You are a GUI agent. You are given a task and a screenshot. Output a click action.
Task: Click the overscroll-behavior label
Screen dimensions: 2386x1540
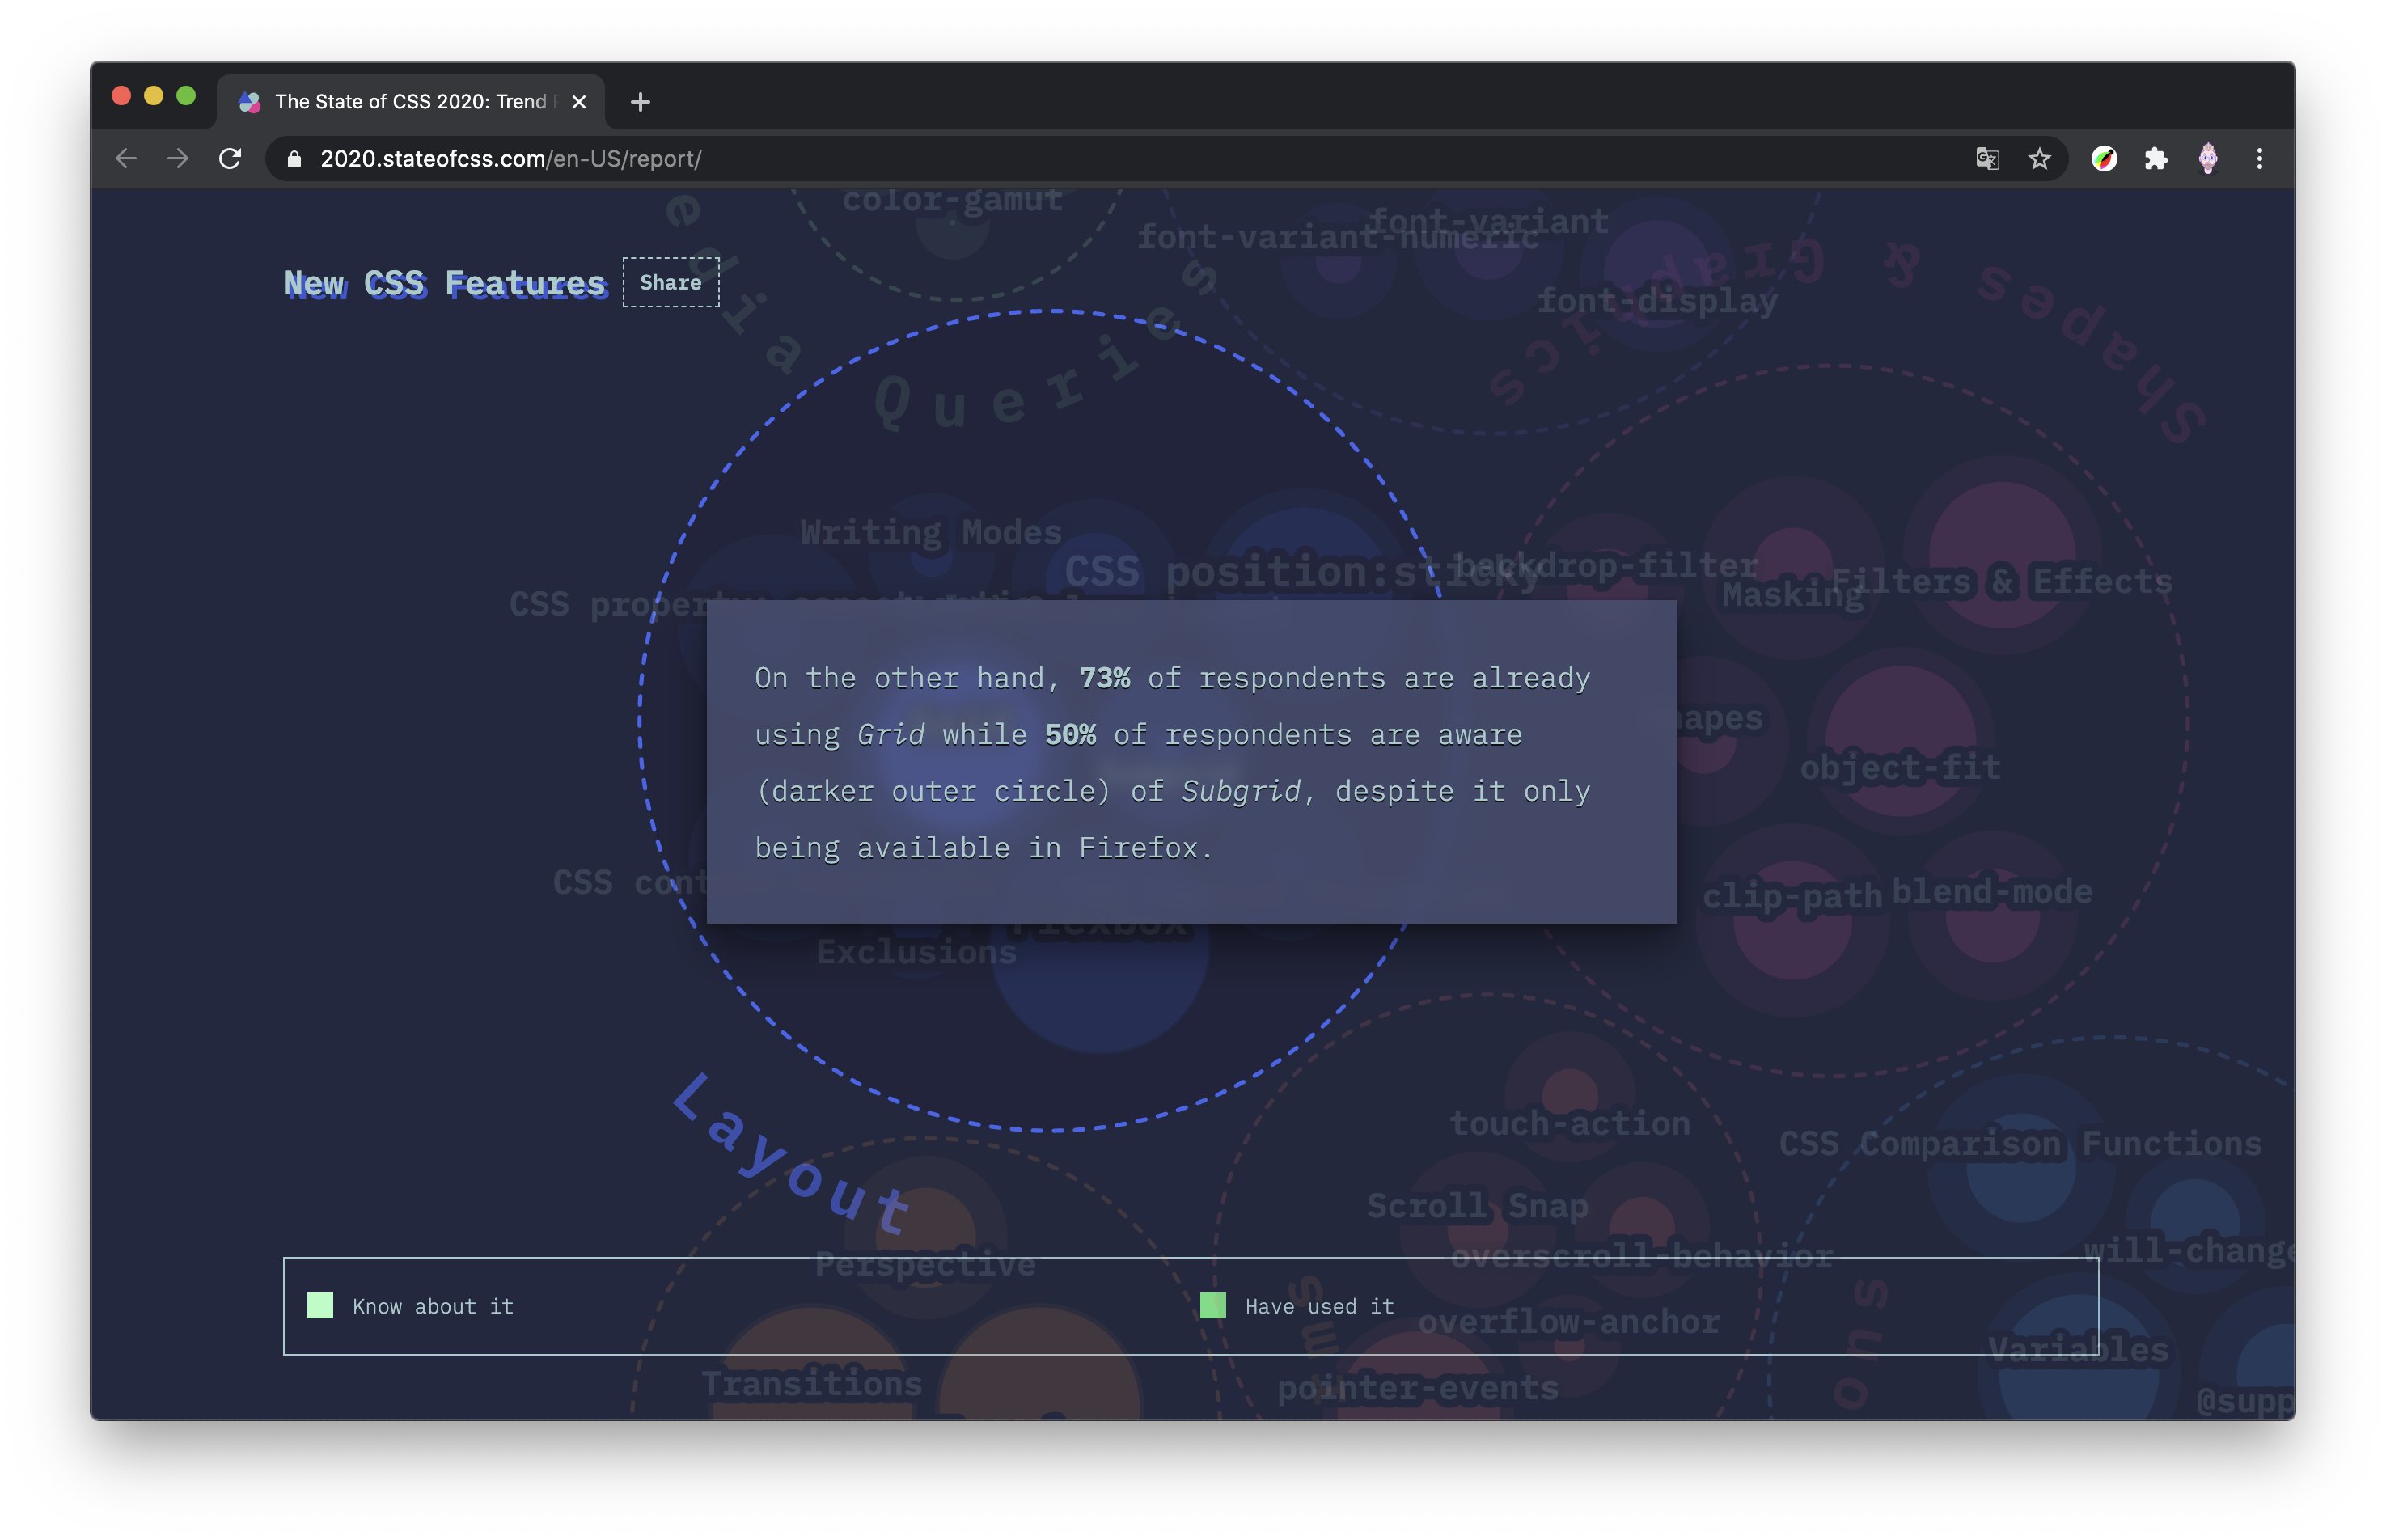[1641, 1256]
